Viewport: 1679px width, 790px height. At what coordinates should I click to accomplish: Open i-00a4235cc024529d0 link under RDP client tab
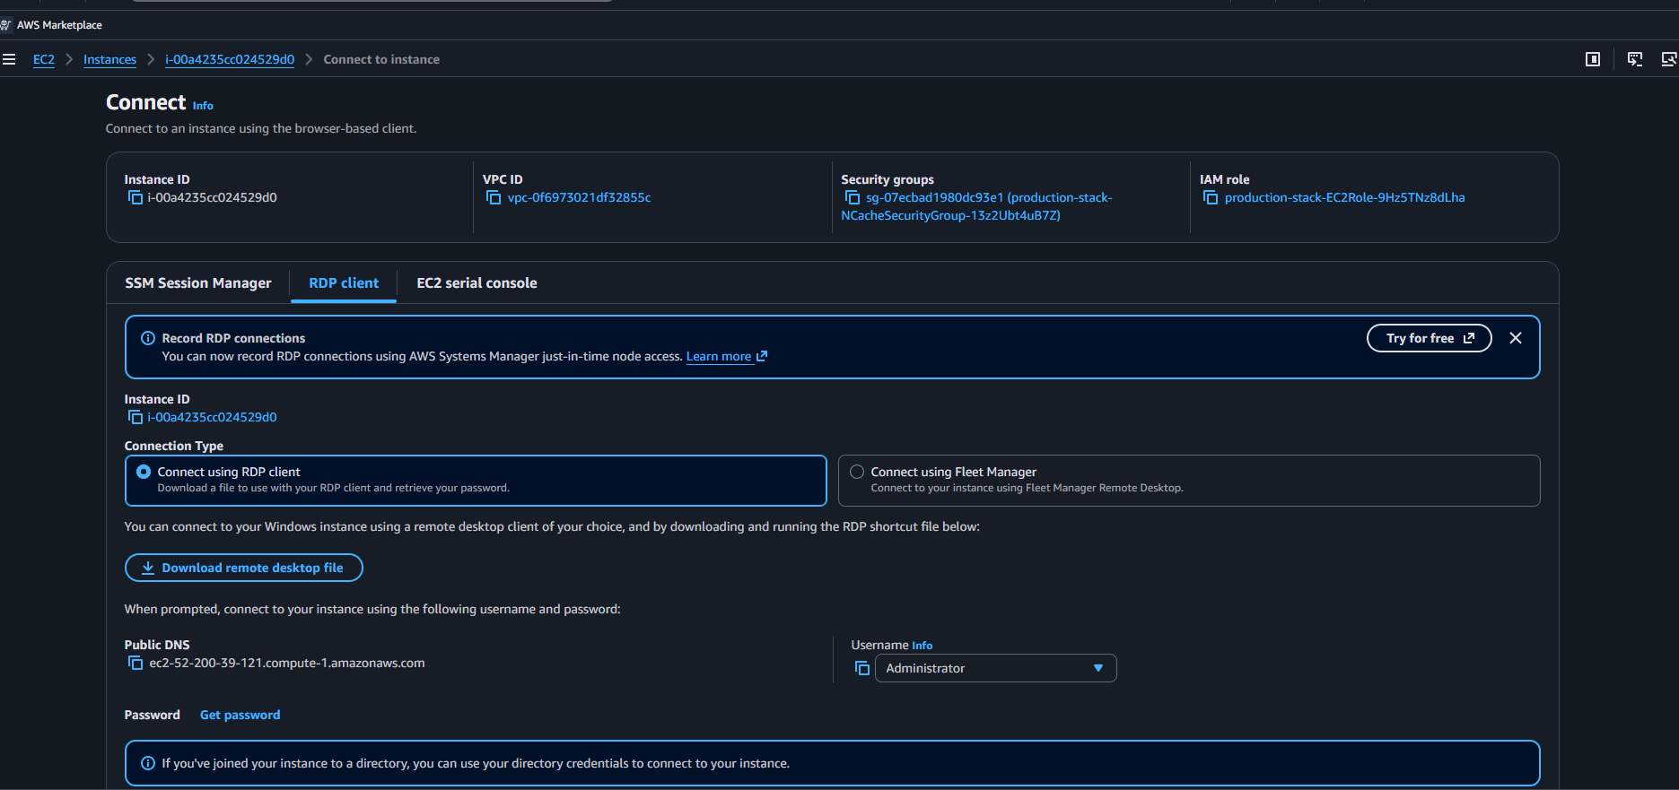click(212, 417)
